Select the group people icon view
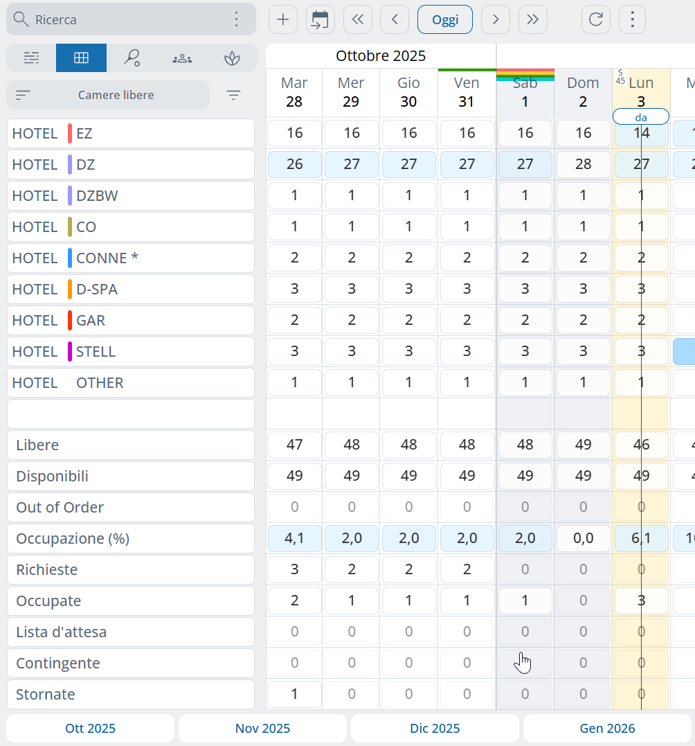This screenshot has height=746, width=695. coord(182,58)
